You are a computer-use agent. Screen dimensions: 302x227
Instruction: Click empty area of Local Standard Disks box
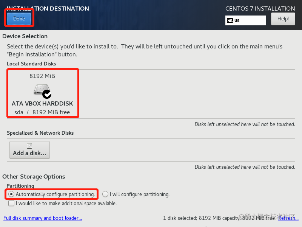coord(187,94)
